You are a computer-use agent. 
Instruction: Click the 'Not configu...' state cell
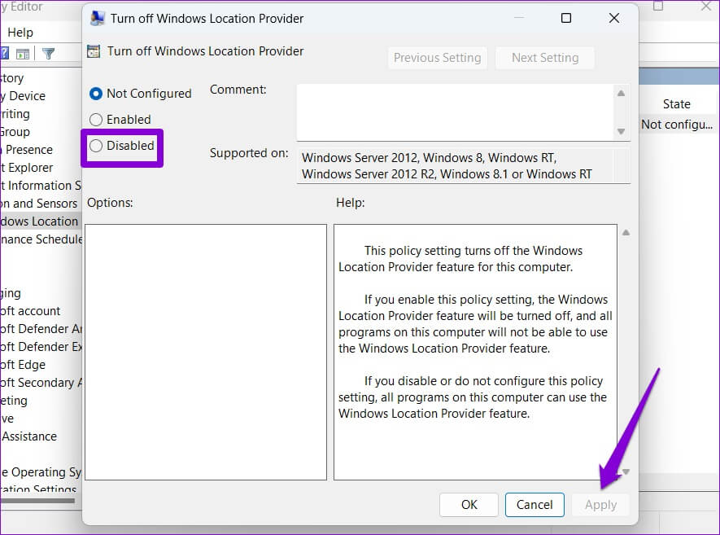click(677, 124)
